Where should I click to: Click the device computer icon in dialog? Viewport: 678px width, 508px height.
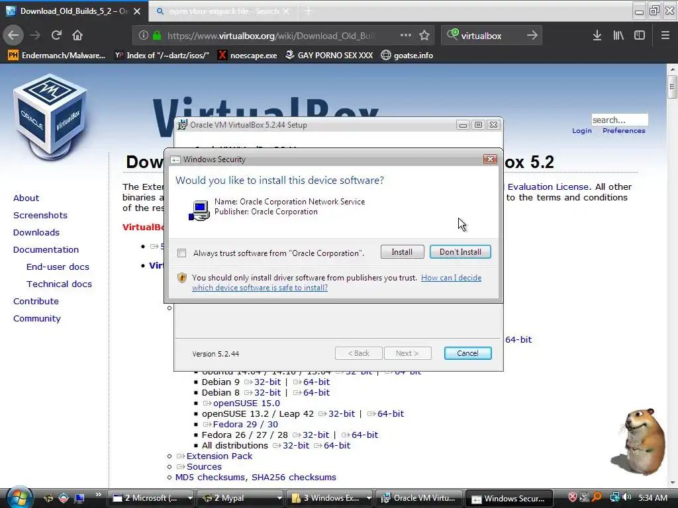point(199,210)
